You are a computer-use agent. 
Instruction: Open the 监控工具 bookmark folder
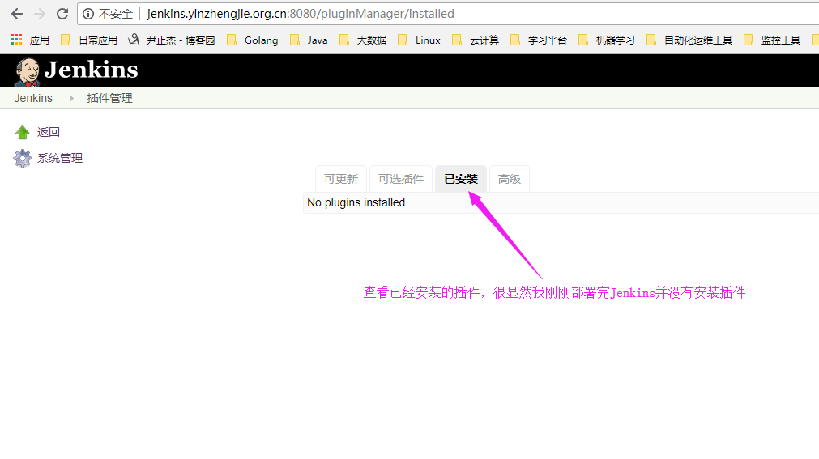click(x=772, y=40)
